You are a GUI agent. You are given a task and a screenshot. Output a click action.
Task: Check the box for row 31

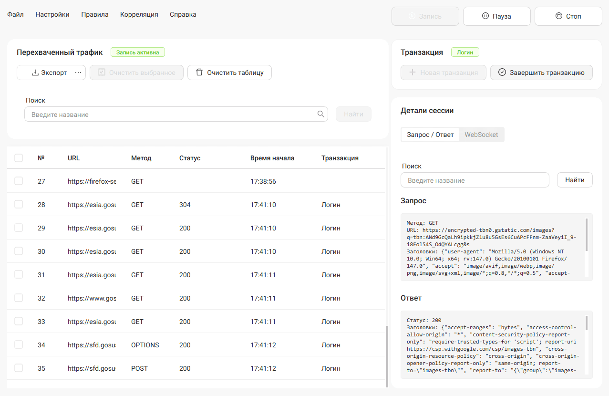point(19,274)
